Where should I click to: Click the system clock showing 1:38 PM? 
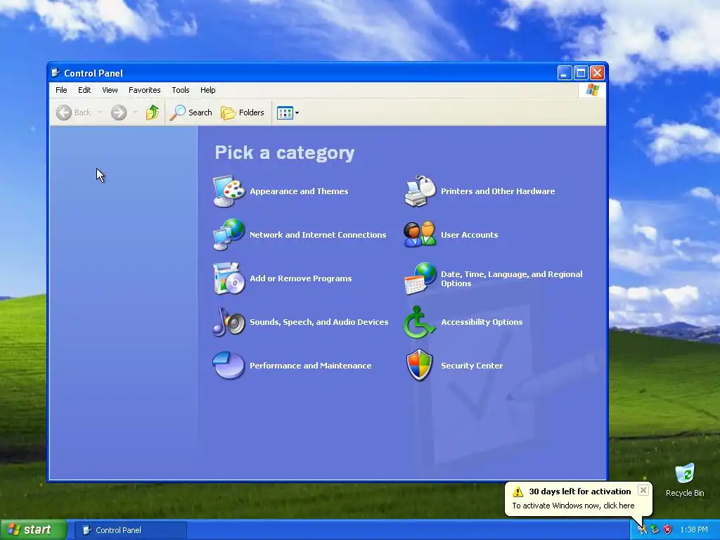click(694, 530)
